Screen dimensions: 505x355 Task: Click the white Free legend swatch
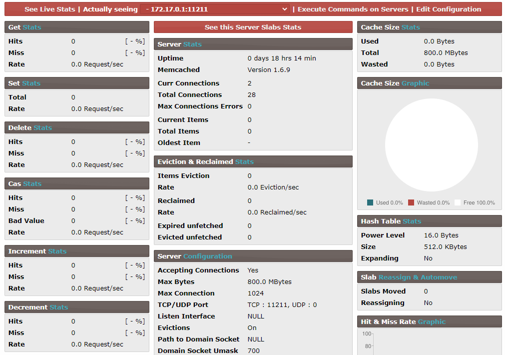458,202
